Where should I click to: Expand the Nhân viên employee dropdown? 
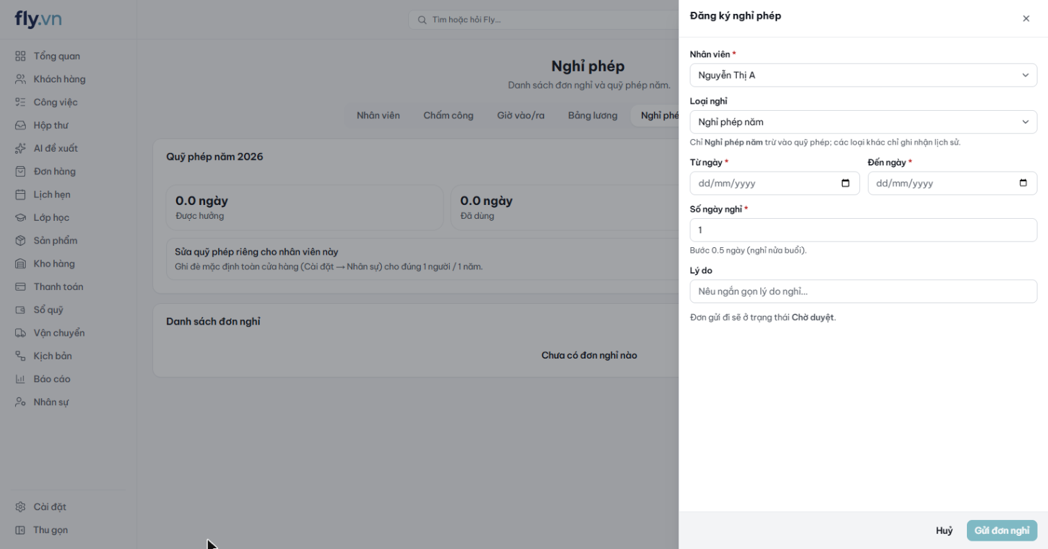[864, 75]
